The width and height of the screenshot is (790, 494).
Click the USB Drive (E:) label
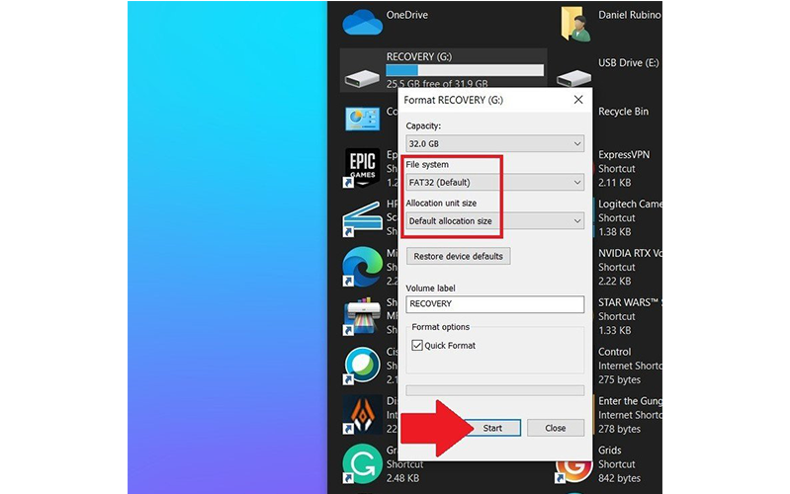(628, 63)
